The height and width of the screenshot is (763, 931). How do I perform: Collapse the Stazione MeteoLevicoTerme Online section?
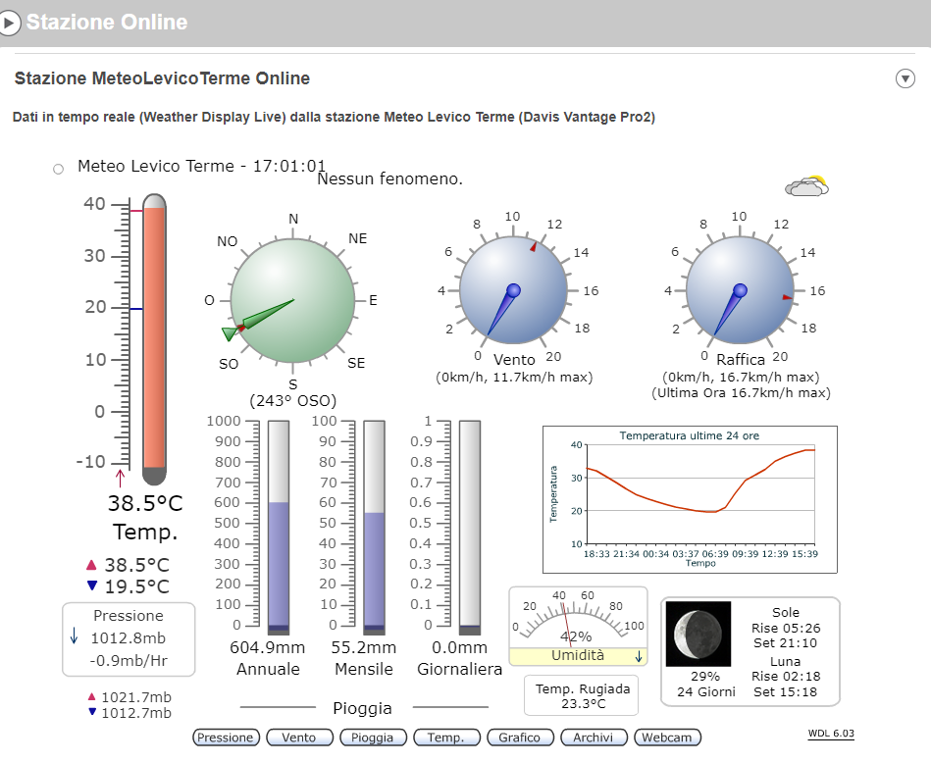[x=905, y=79]
